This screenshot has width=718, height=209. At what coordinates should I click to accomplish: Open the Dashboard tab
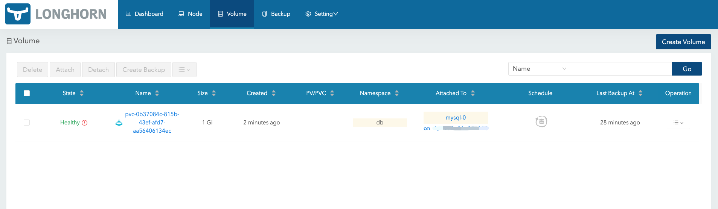point(144,14)
